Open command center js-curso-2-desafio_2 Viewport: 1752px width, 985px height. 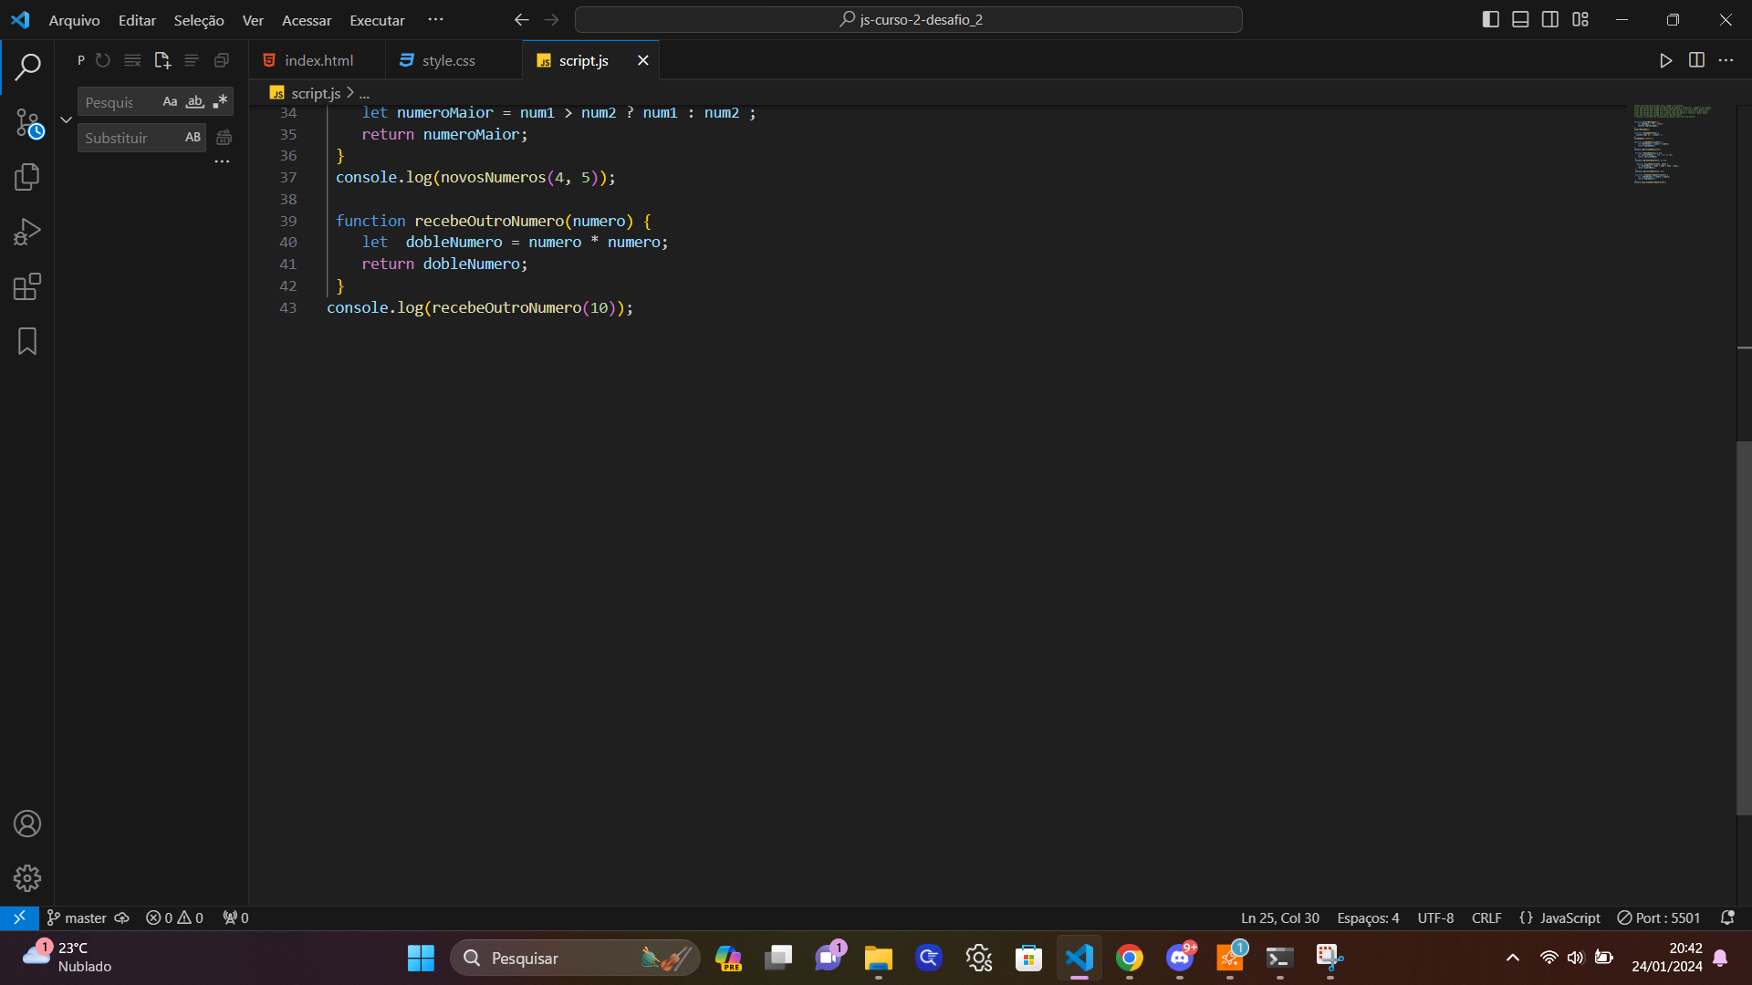(x=909, y=19)
